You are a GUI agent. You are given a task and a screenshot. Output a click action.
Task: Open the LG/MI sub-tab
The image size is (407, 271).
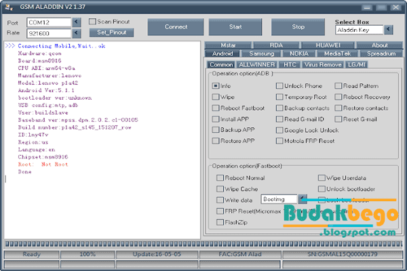click(x=357, y=64)
